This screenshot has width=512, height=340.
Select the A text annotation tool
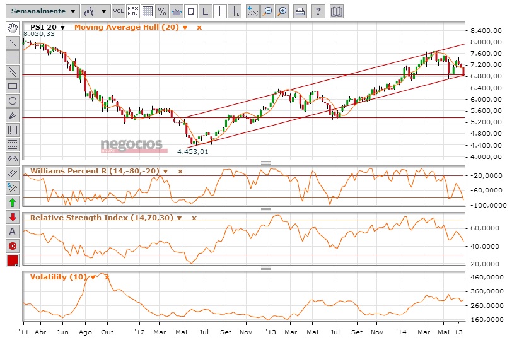pyautogui.click(x=13, y=232)
